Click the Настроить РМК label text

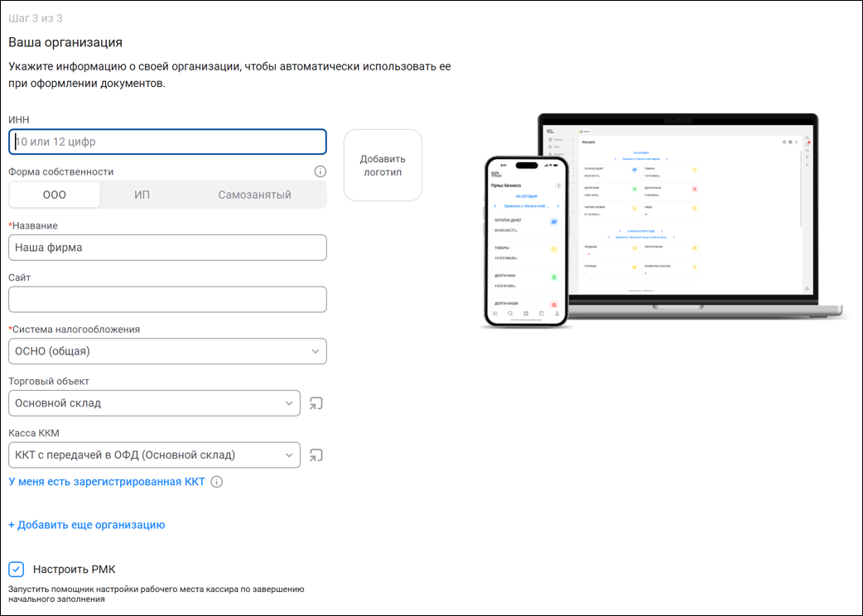[75, 570]
